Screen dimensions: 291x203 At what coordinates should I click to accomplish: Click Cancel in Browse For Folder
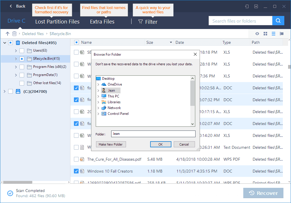pos(184,144)
